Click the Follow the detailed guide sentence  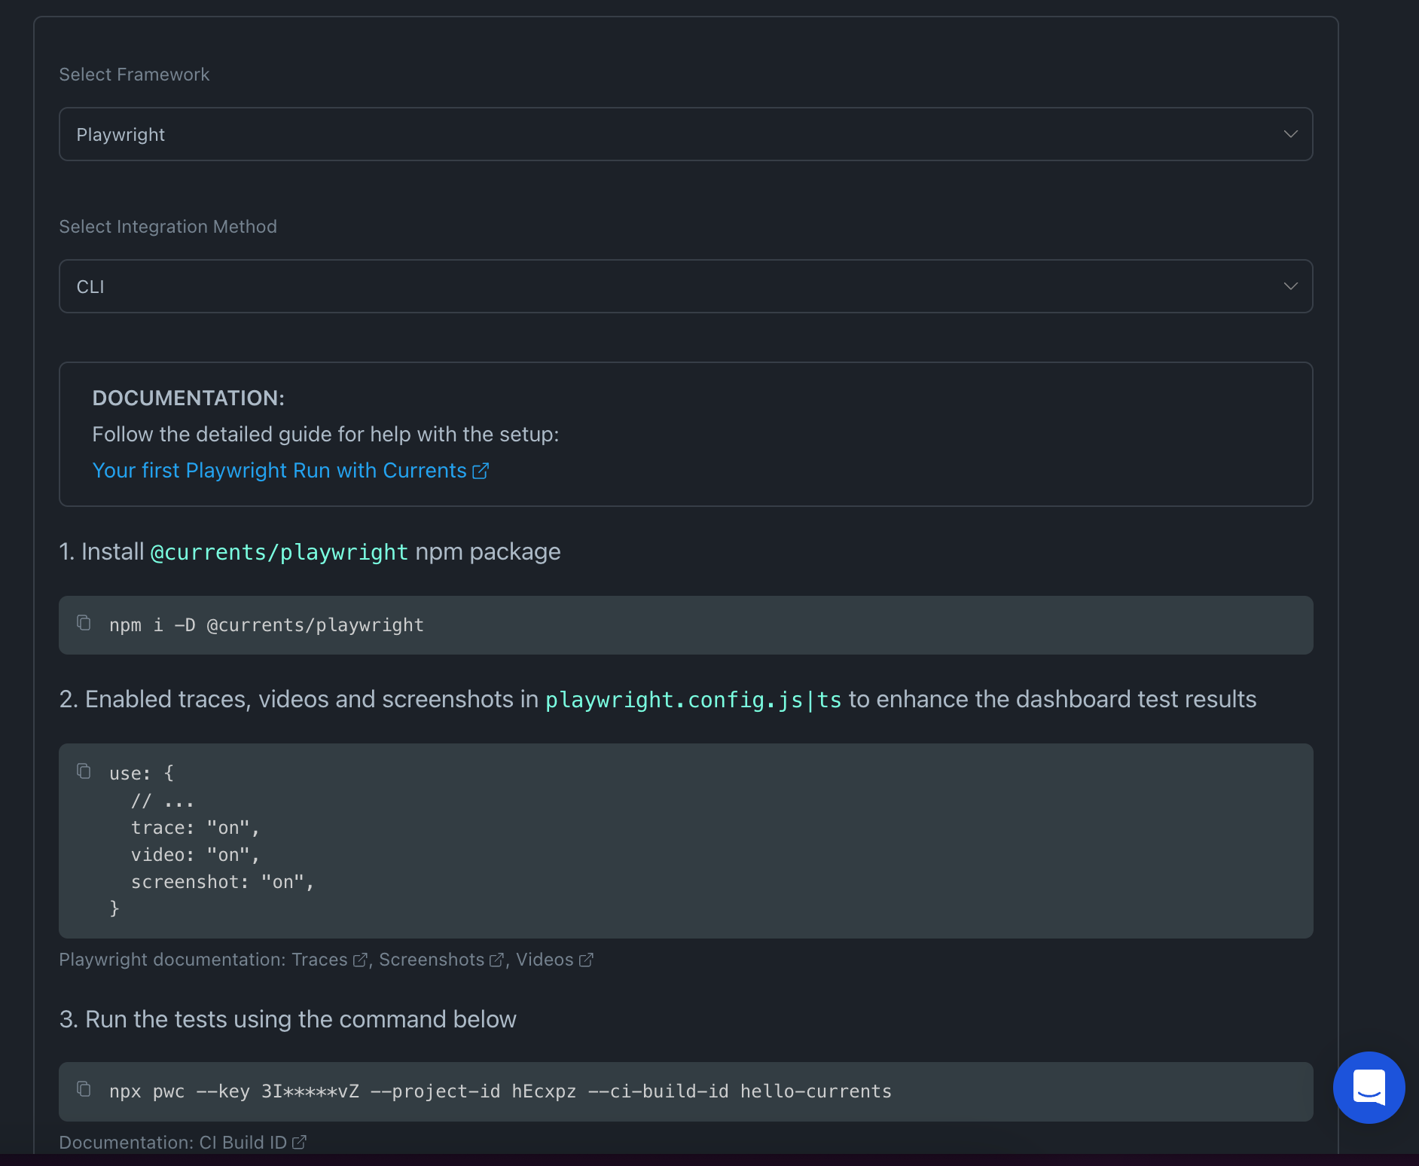[x=325, y=434]
